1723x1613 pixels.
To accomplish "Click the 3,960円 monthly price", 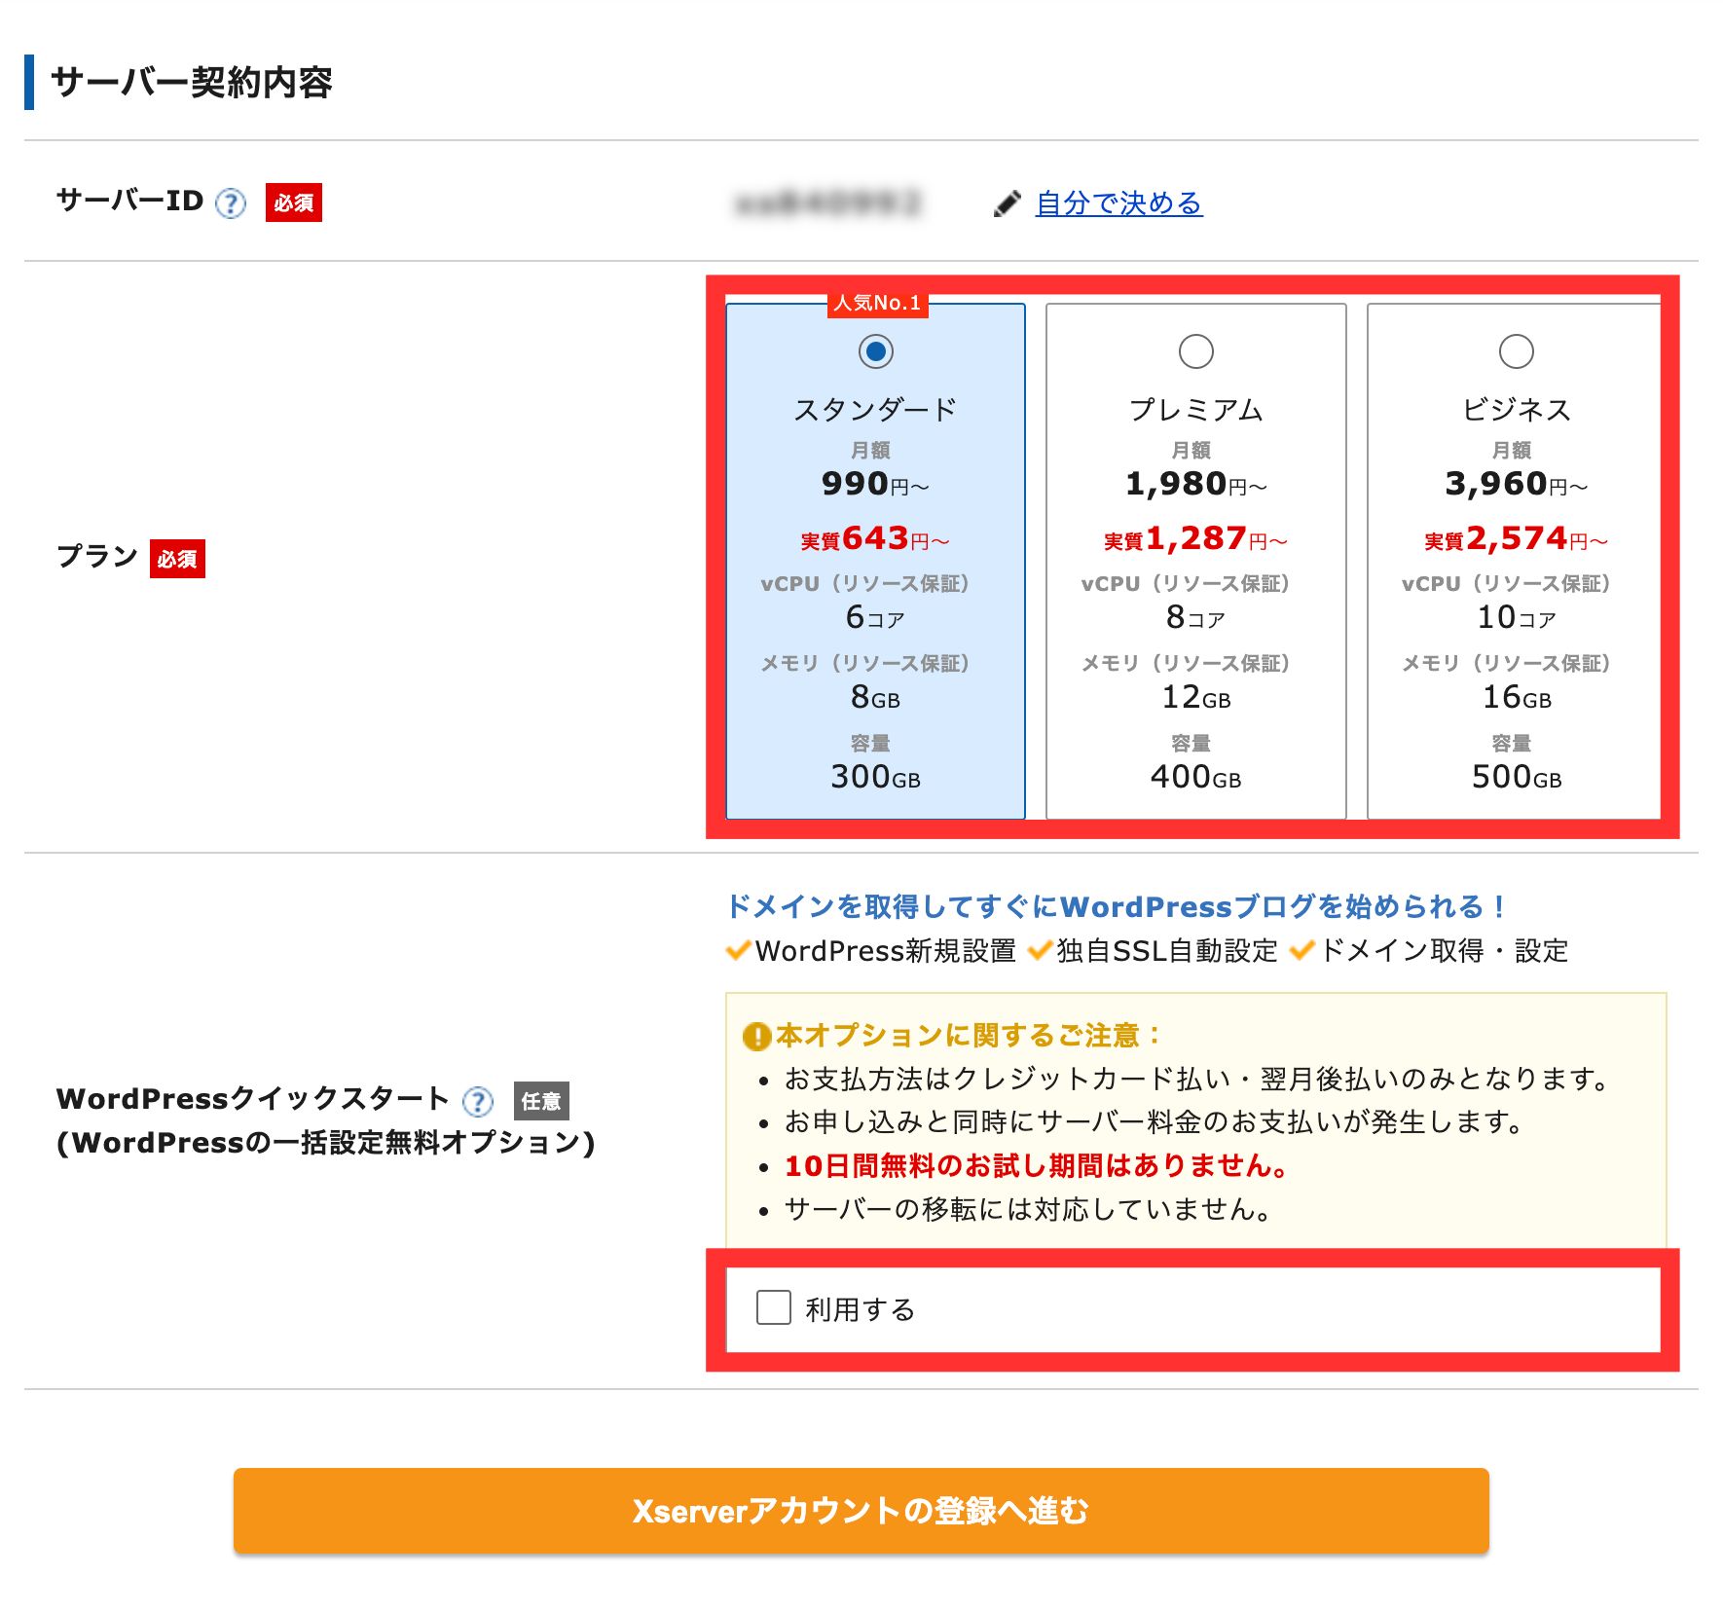I will point(1516,484).
